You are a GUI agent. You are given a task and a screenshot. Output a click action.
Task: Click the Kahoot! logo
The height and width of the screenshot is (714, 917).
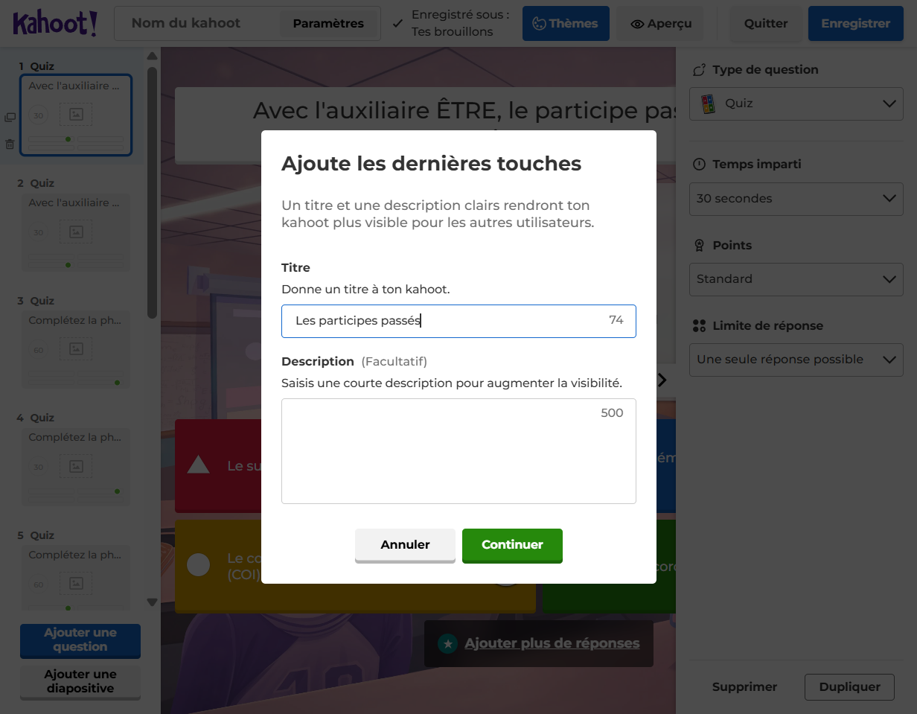point(55,23)
